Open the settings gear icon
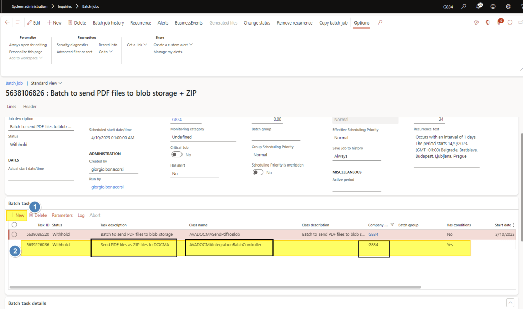 [x=508, y=6]
